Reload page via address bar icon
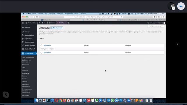Image resolution: width=187 pixels, height=105 pixels. 122,17
